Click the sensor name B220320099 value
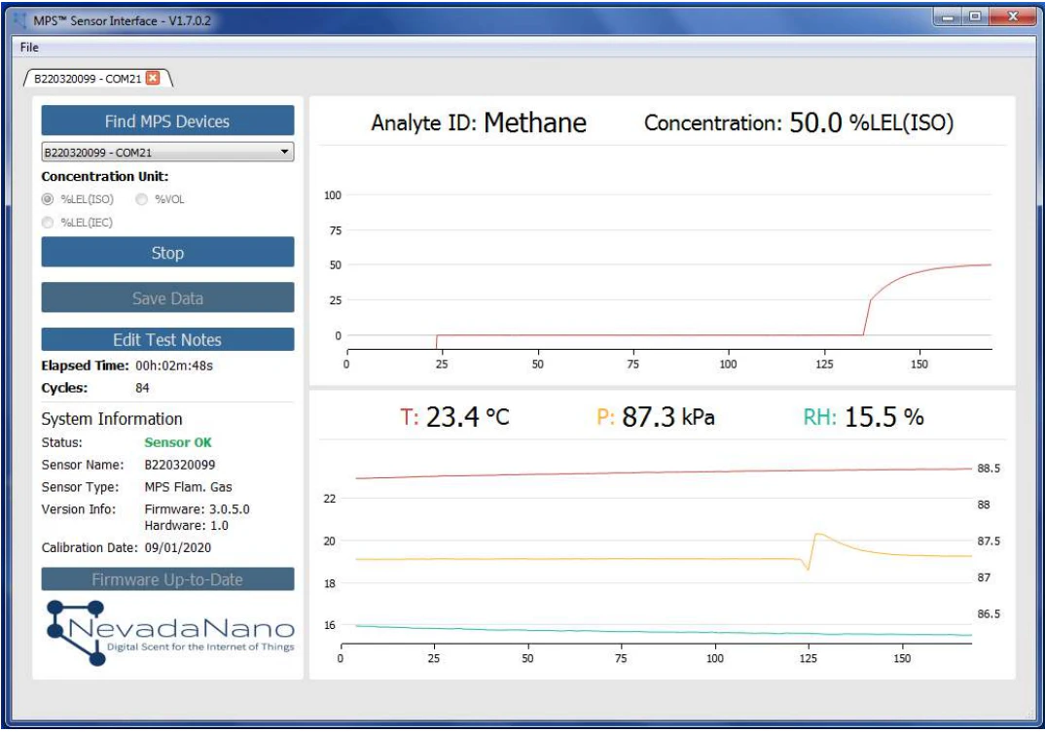 tap(180, 465)
